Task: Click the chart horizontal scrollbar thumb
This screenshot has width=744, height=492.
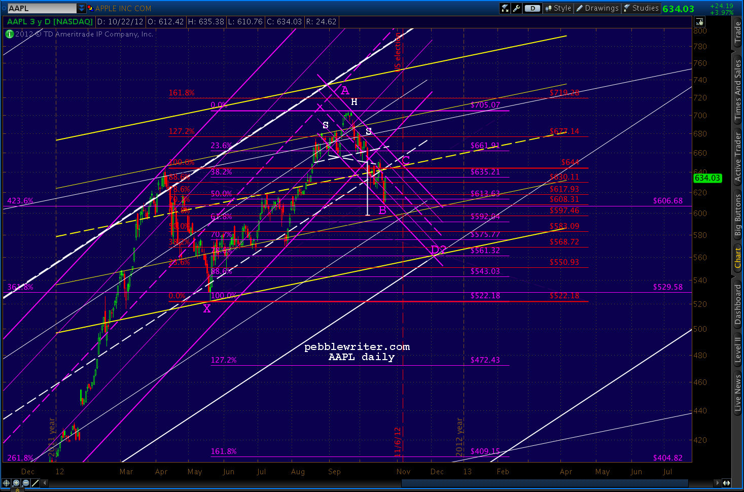Action: pos(544,483)
